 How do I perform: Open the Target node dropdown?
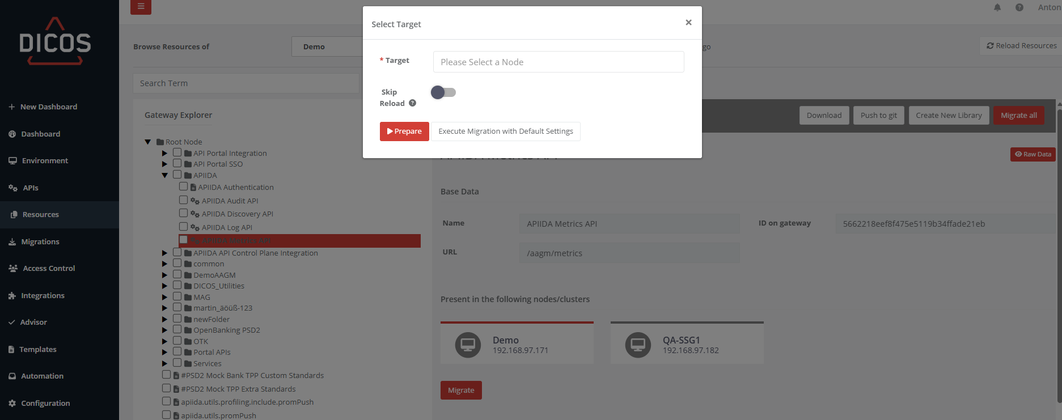558,62
